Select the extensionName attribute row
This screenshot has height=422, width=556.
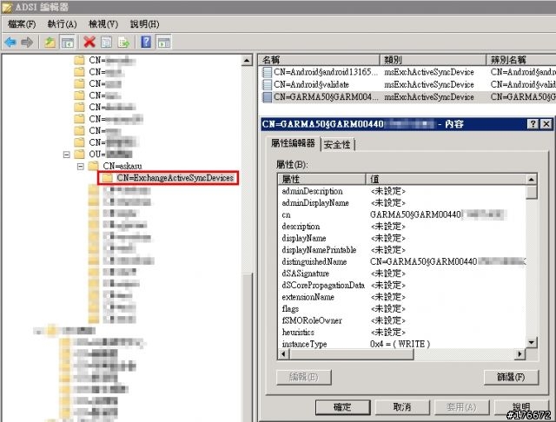[401, 297]
